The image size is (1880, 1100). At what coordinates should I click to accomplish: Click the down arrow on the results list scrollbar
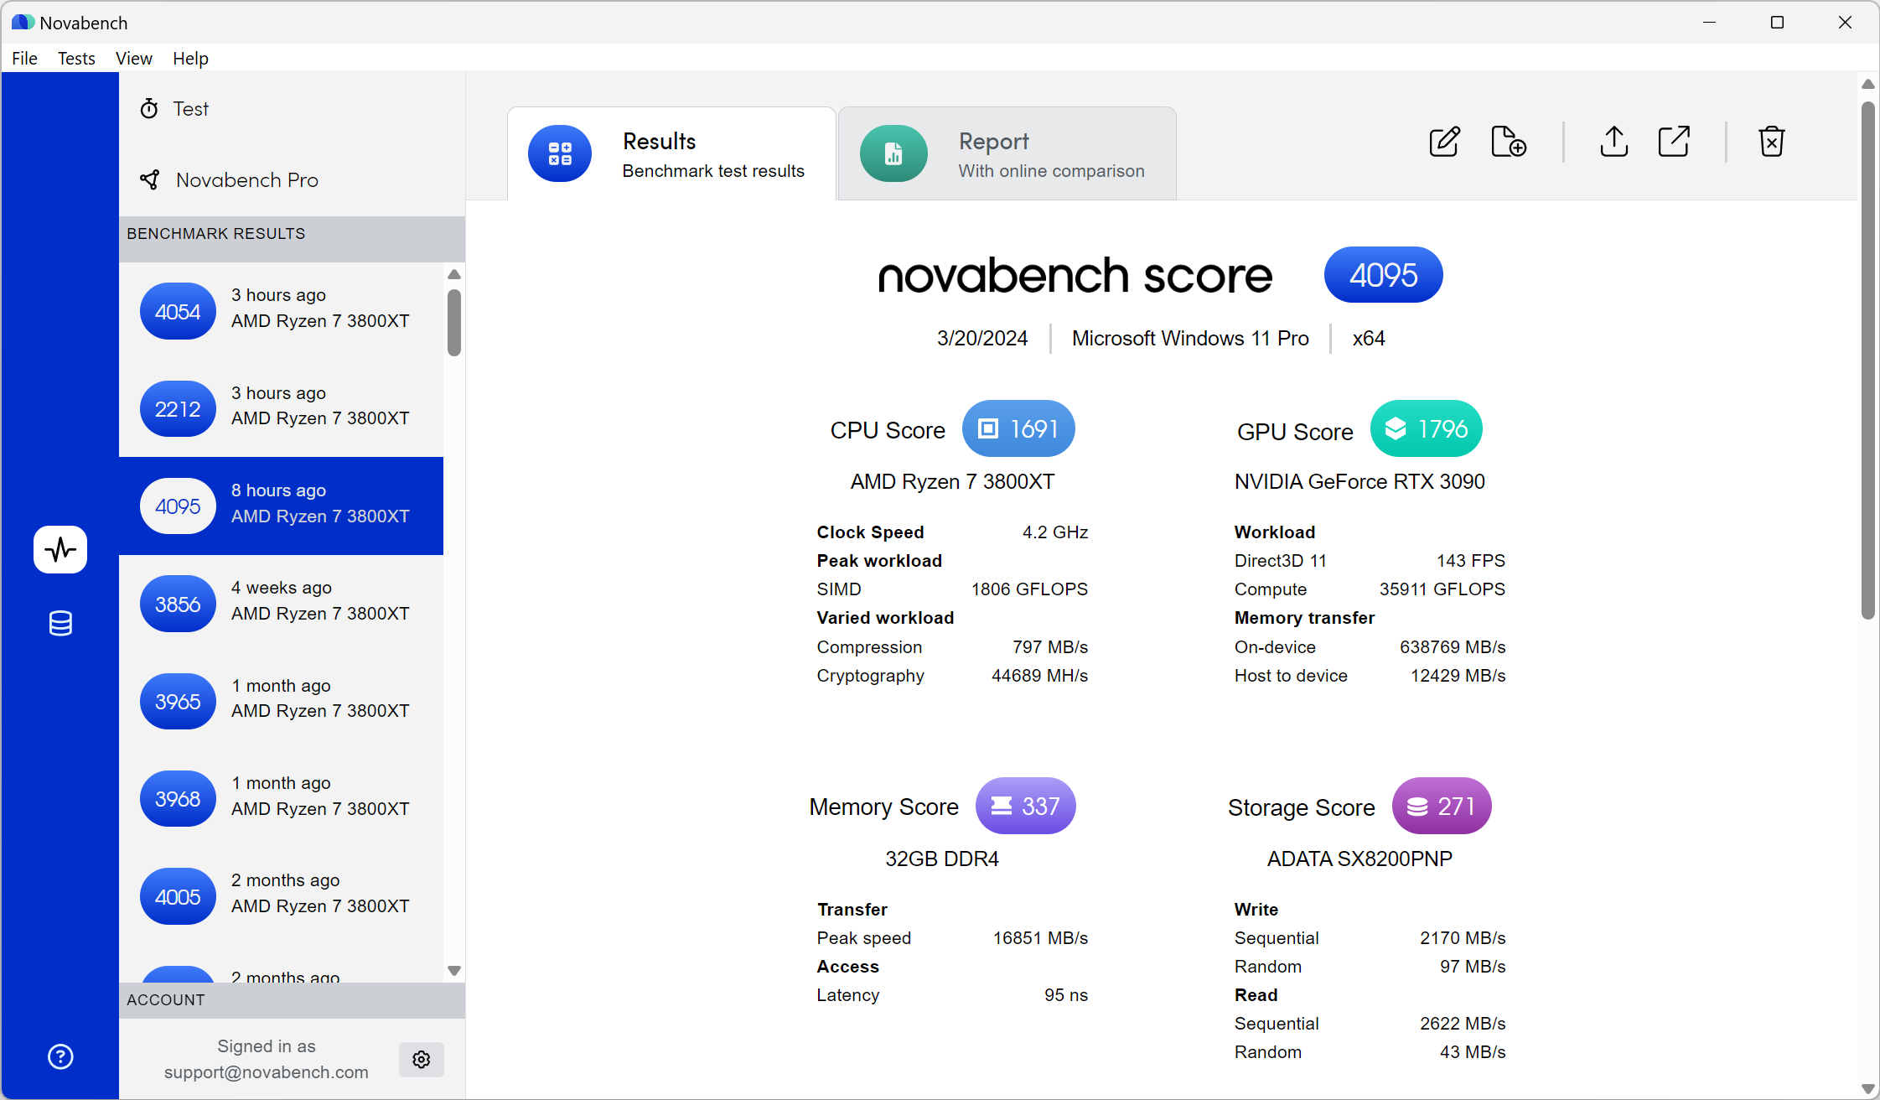[x=453, y=970]
